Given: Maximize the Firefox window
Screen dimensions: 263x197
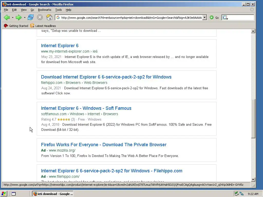Looking at the screenshot, I should pyautogui.click(x=248, y=4).
